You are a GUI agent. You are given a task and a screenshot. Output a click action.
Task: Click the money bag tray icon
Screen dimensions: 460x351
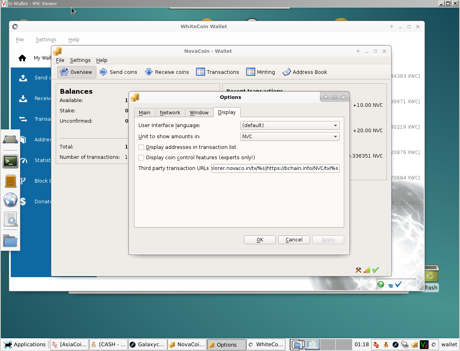[x=386, y=345]
